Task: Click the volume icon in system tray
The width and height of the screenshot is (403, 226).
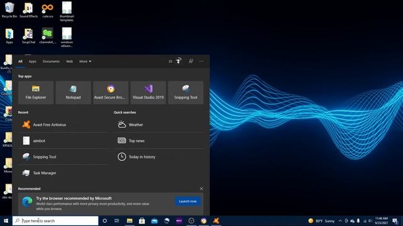Action: point(370,221)
